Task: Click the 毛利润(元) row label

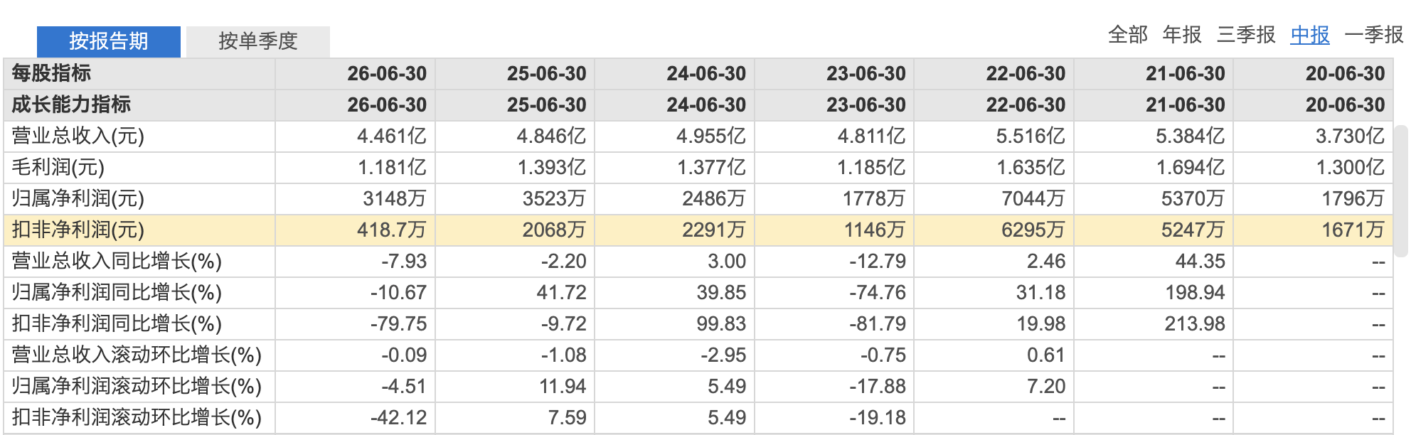Action: click(58, 167)
